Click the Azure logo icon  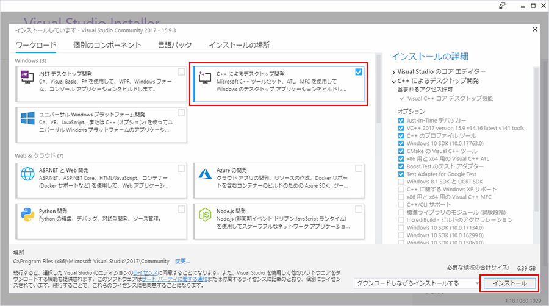[205, 174]
